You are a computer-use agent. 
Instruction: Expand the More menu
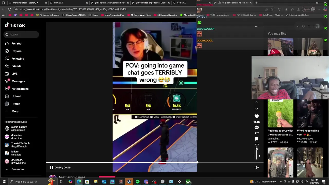12,112
